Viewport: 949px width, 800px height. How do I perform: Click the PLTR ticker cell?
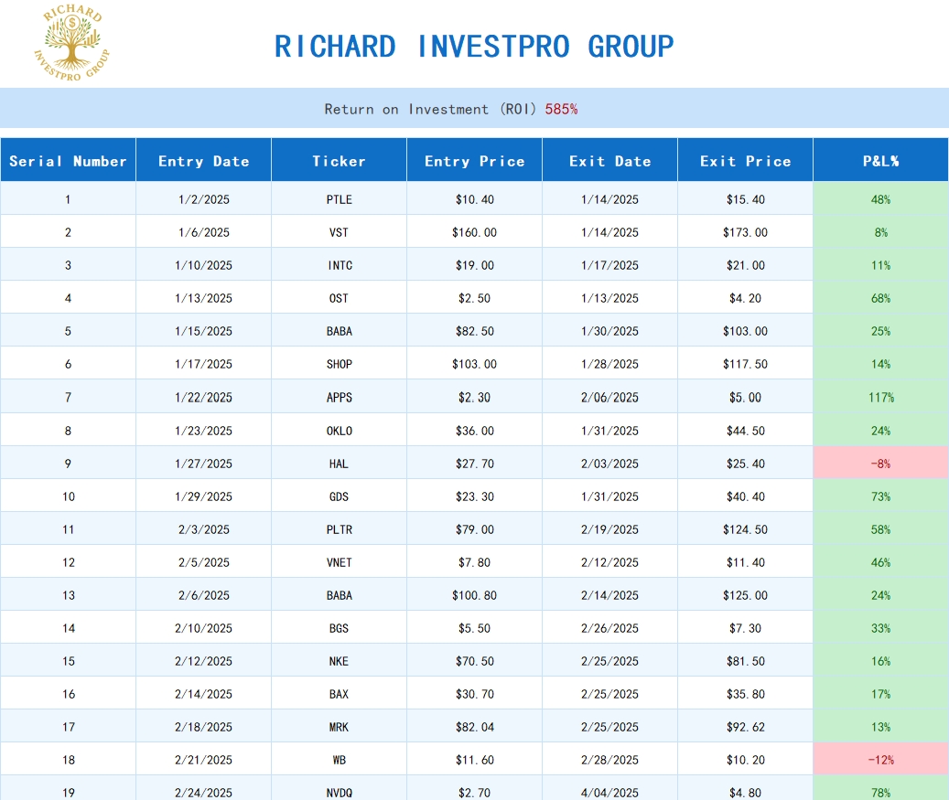(339, 529)
